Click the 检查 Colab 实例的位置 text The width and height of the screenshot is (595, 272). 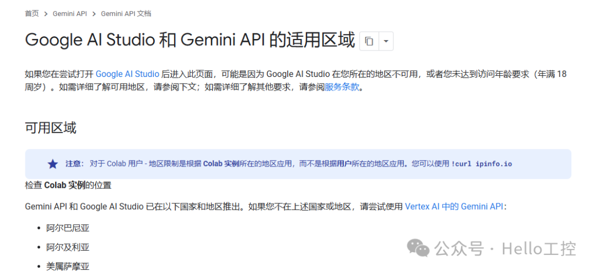(x=68, y=185)
